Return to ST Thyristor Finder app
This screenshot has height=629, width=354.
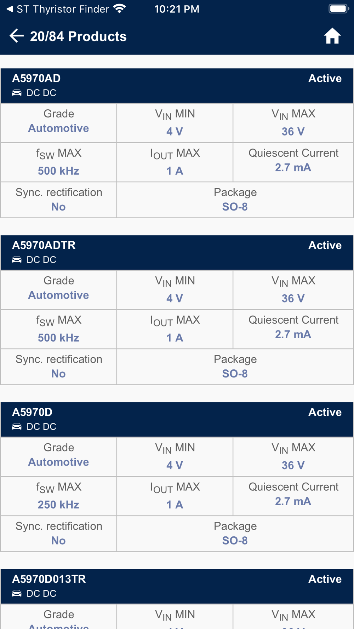pos(58,9)
